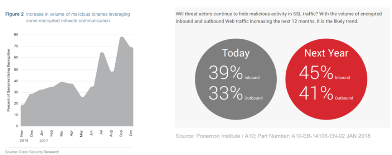The image size is (392, 155).
Task: Select the 41% Outbound figure
Action: pyautogui.click(x=326, y=93)
